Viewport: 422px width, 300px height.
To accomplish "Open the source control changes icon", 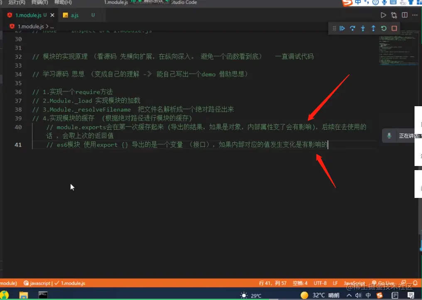I will pyautogui.click(x=394, y=15).
